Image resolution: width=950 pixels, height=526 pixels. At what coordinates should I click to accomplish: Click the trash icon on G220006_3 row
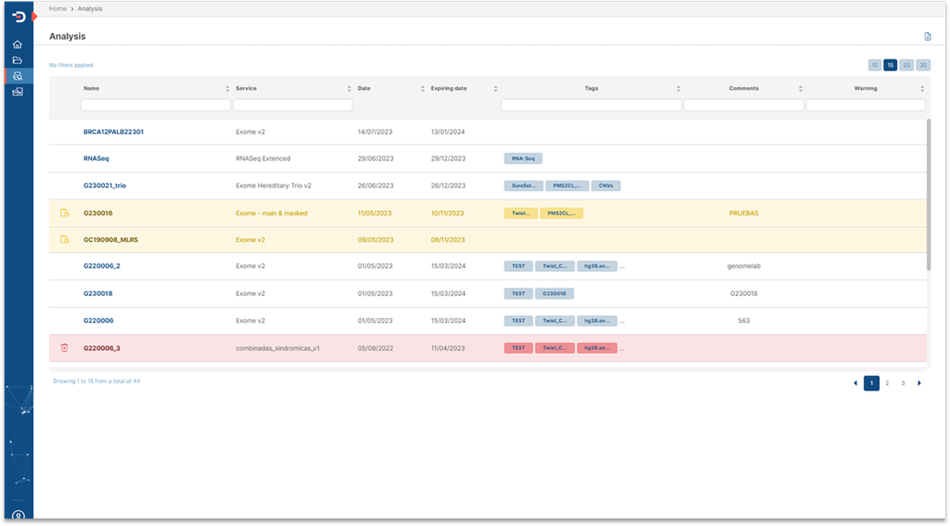[64, 348]
